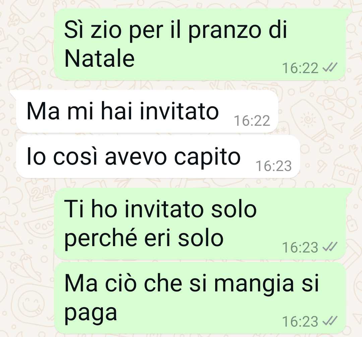Image resolution: width=362 pixels, height=337 pixels.
Task: Click the read receipt ticks on 'perché eri solo' message
Action: pos(330,247)
